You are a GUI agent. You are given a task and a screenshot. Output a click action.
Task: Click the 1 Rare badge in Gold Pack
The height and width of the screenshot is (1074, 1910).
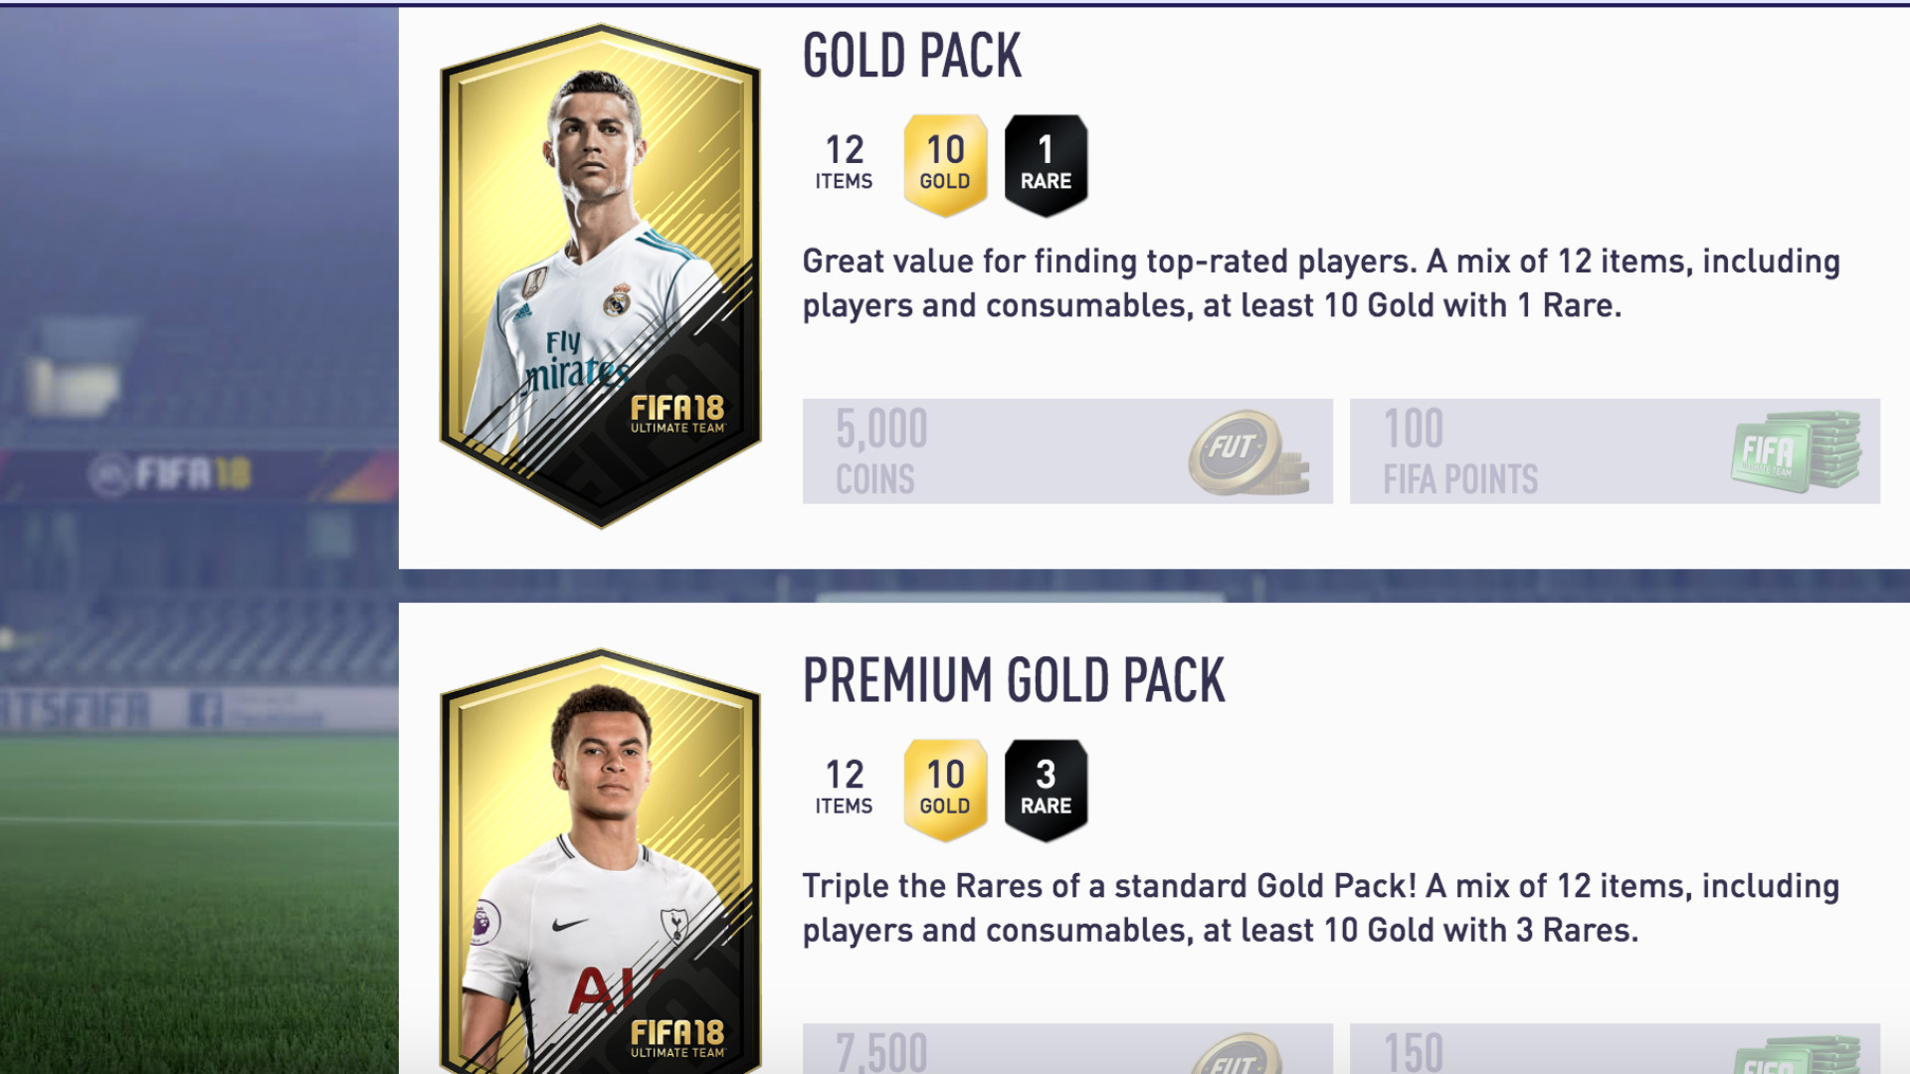tap(1046, 165)
